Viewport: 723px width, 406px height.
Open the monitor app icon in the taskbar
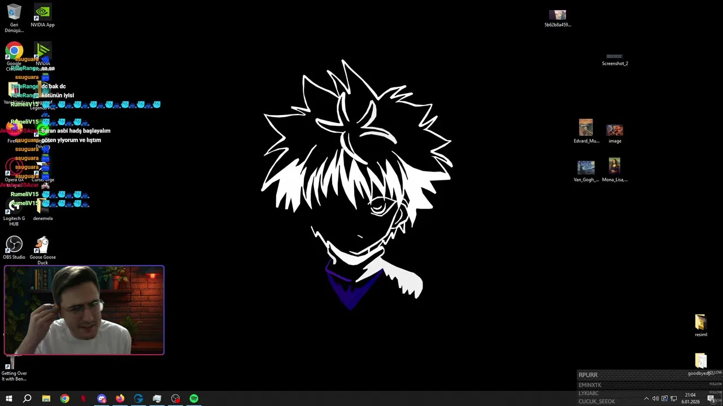(x=157, y=399)
